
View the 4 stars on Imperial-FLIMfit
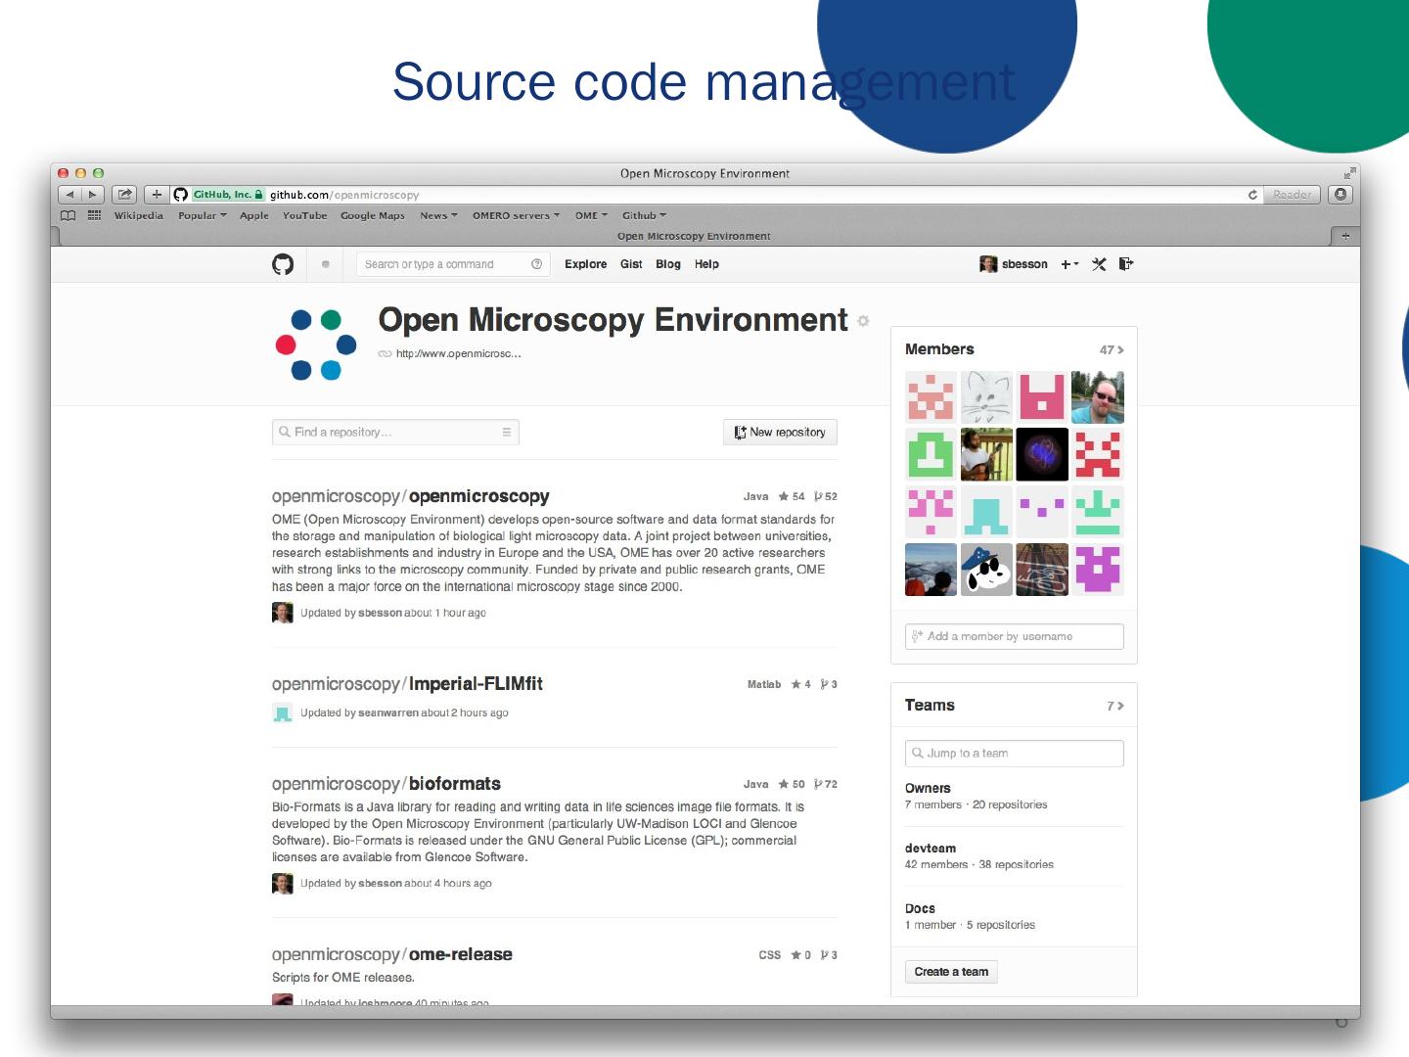(800, 684)
